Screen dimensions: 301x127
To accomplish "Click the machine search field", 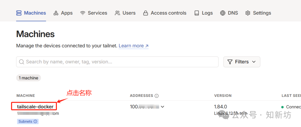I will (117, 62).
